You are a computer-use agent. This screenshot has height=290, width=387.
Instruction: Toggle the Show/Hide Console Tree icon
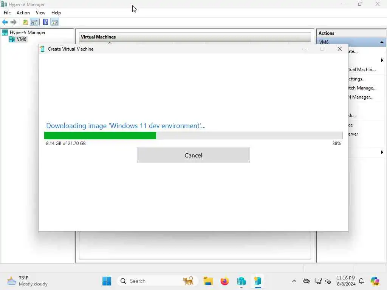click(34, 22)
